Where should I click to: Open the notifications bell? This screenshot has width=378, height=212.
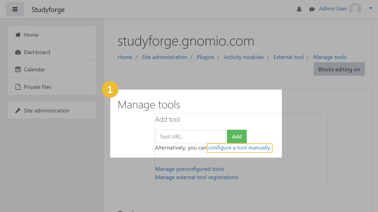pyautogui.click(x=299, y=9)
